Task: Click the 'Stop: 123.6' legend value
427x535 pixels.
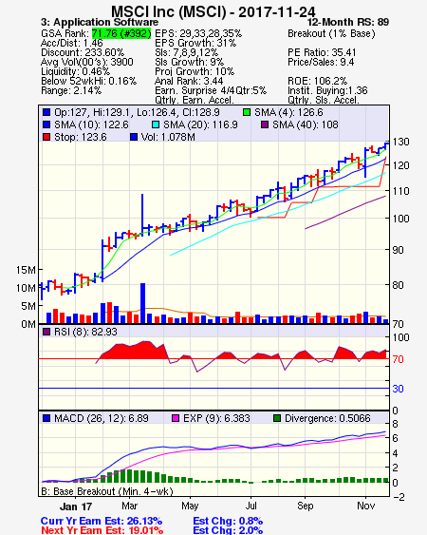Action: 81,137
